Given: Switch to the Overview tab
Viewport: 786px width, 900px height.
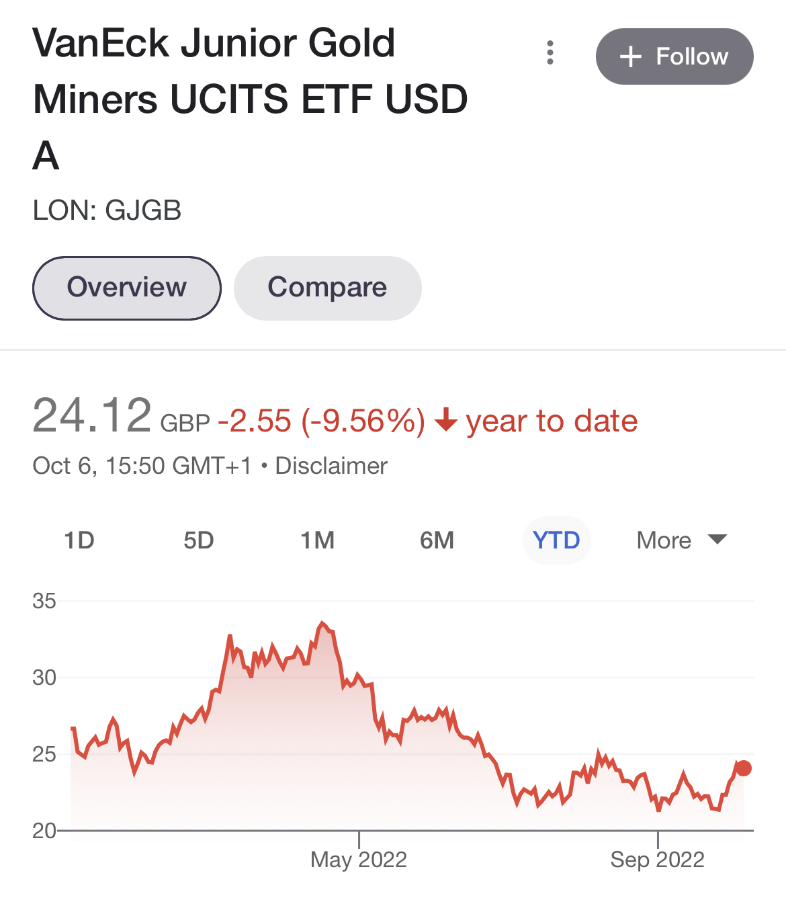Looking at the screenshot, I should click(x=127, y=288).
